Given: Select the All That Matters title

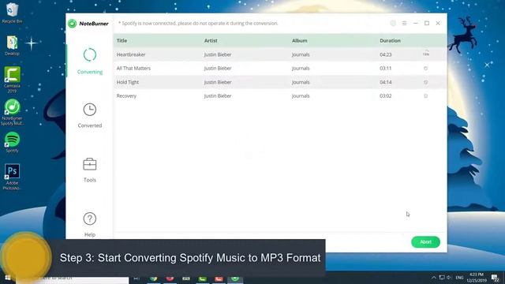Looking at the screenshot, I should point(133,69).
